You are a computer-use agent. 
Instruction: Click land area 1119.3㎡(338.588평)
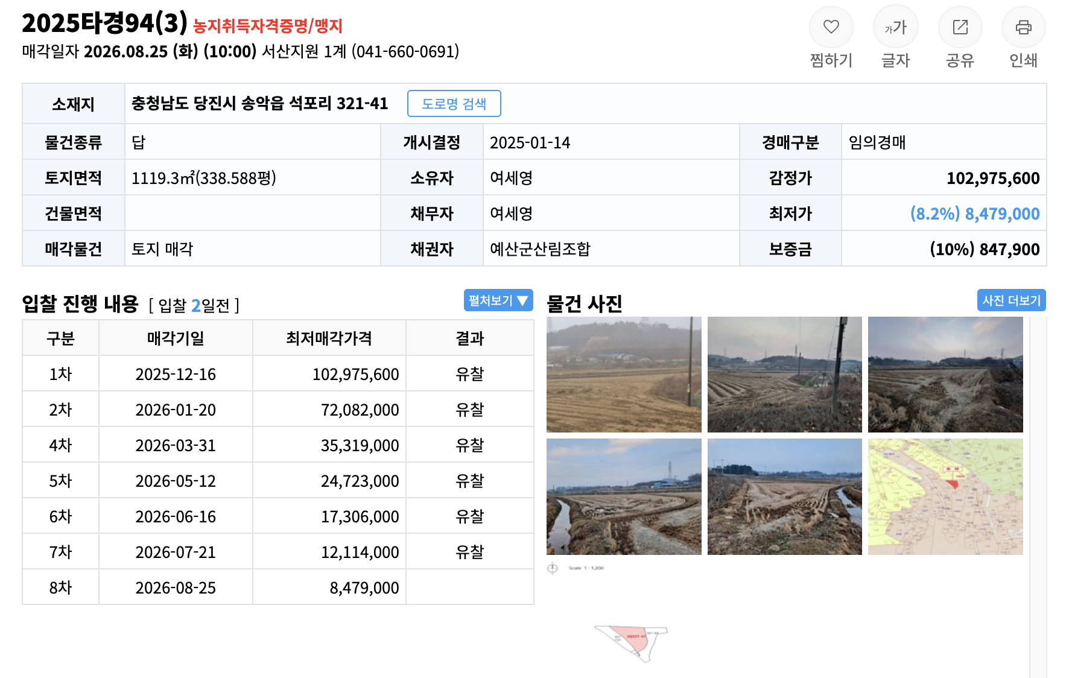coord(204,178)
